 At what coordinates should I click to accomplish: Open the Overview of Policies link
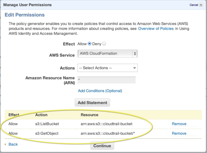tap(156, 29)
